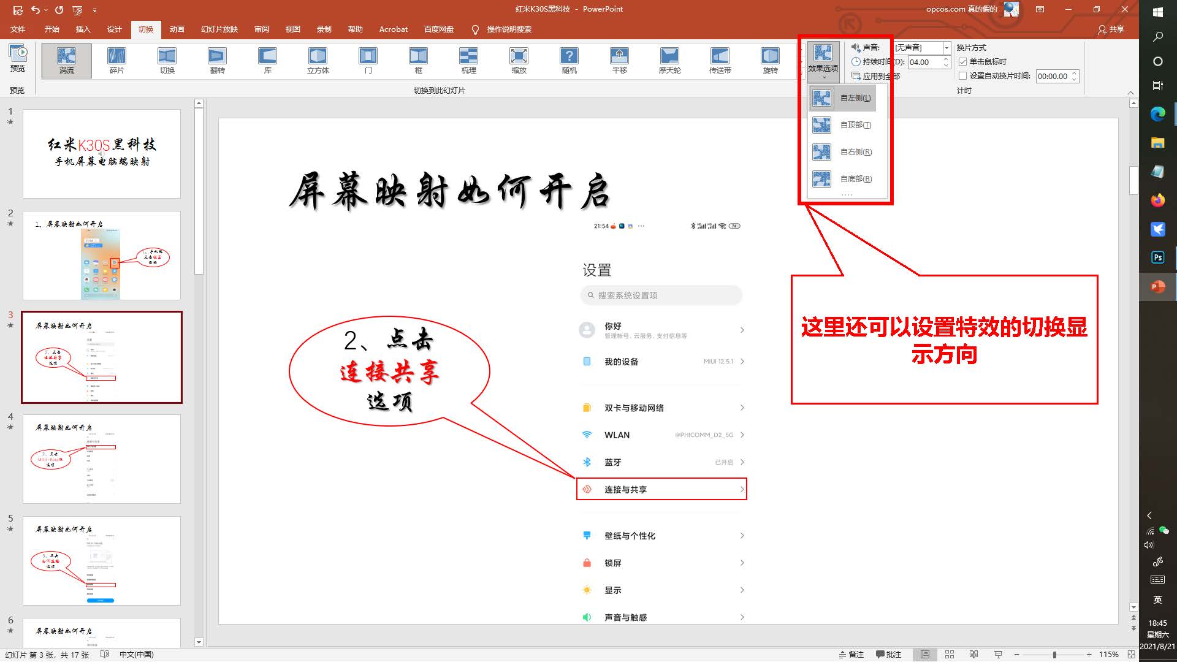Open the 效果选项 effect options dropdown
1177x662 pixels.
tap(823, 62)
